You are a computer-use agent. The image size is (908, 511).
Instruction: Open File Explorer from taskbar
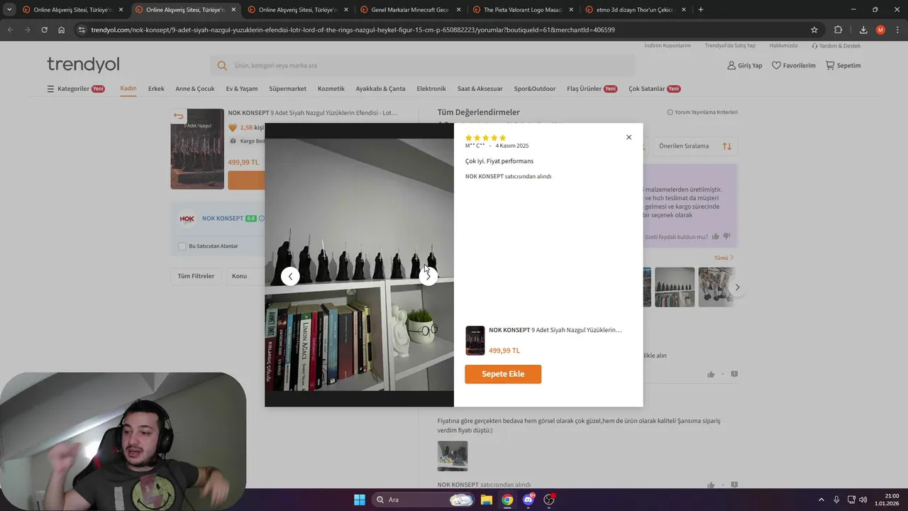[487, 500]
